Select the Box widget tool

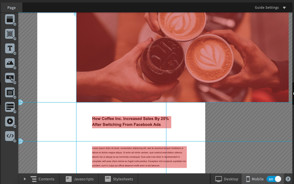[10, 34]
